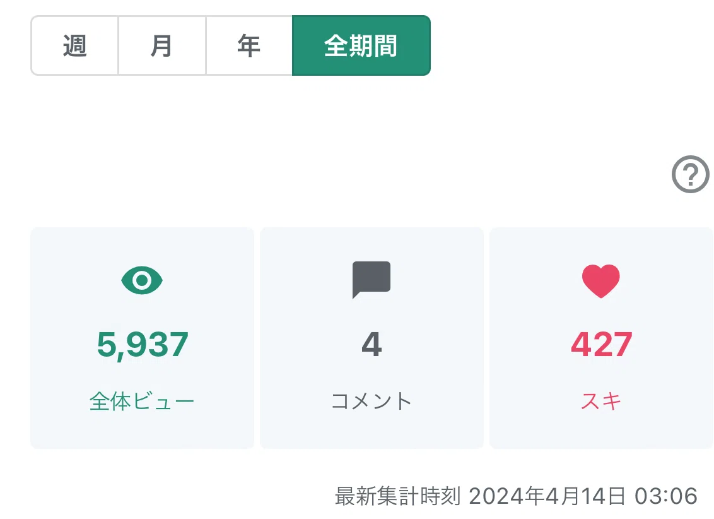This screenshot has width=714, height=519.
Task: Click the green eye views icon
Action: pos(142,280)
